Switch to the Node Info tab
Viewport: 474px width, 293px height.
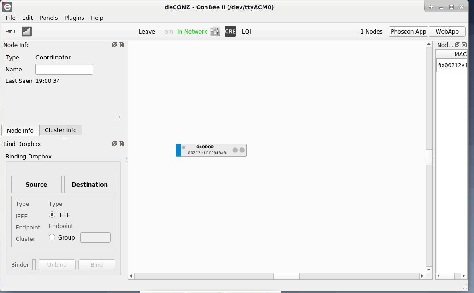pyautogui.click(x=20, y=131)
